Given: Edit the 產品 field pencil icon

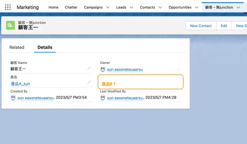Looking at the screenshot, I should [x=89, y=82].
